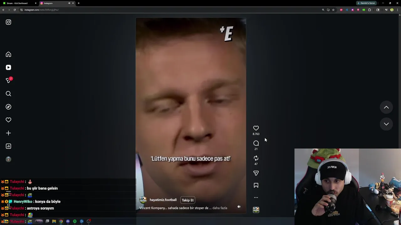Image resolution: width=401 pixels, height=225 pixels.
Task: Open the Explore compass in sidebar
Action: tap(8, 107)
